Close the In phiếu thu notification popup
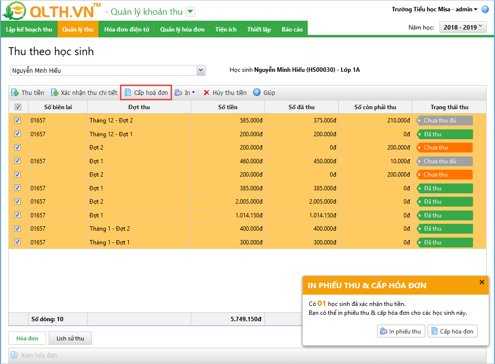495x364 pixels. [x=482, y=282]
